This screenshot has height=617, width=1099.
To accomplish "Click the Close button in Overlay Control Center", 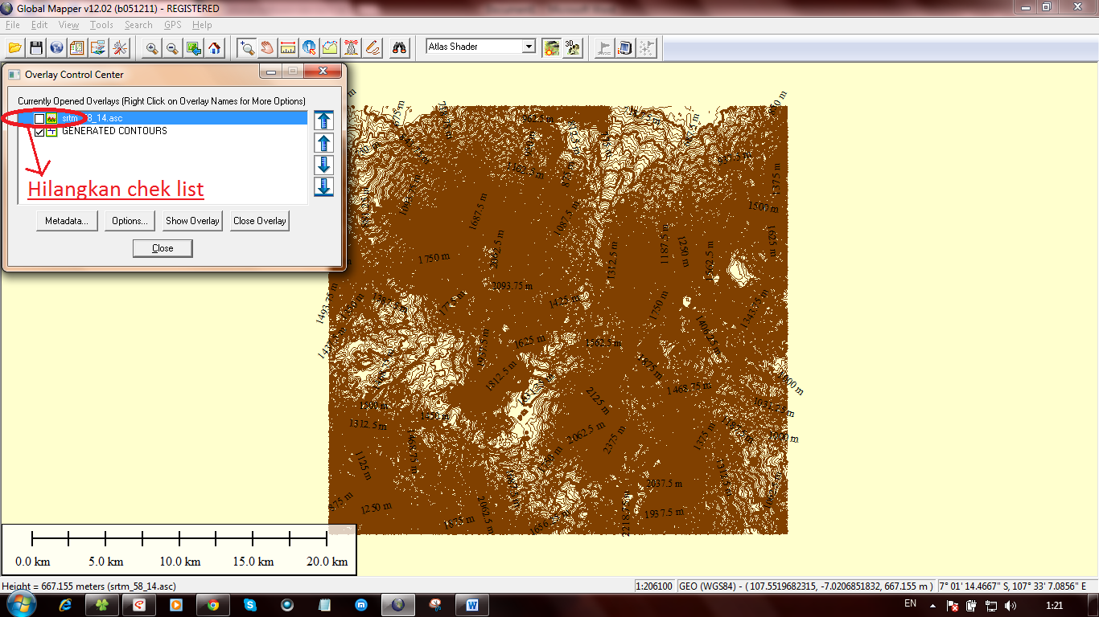I will [163, 248].
